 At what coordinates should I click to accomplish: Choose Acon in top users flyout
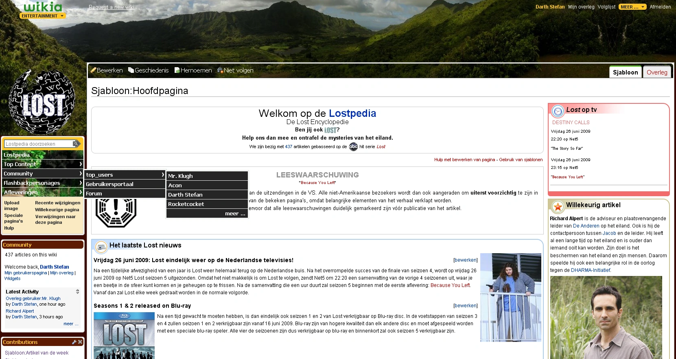(207, 185)
